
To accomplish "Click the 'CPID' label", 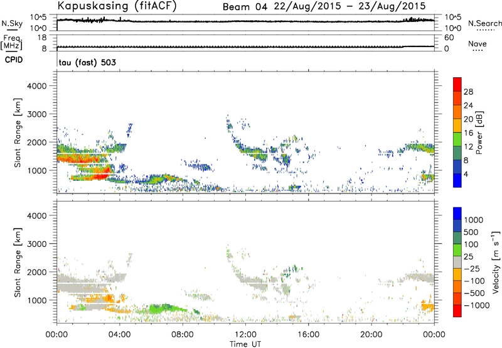I will (14, 60).
